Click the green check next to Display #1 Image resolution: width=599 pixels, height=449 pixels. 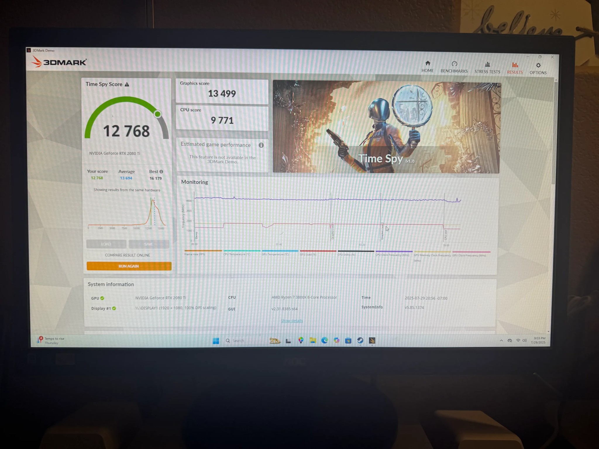pyautogui.click(x=114, y=308)
